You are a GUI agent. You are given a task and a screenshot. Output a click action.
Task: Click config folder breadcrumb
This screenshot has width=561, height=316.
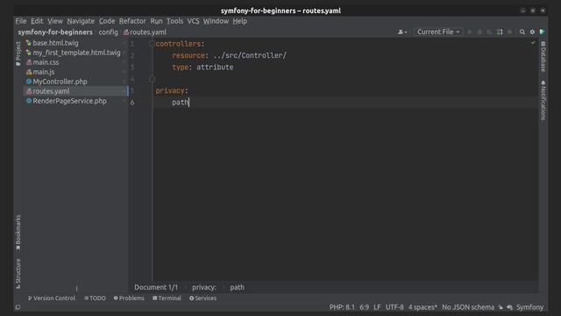pos(108,32)
